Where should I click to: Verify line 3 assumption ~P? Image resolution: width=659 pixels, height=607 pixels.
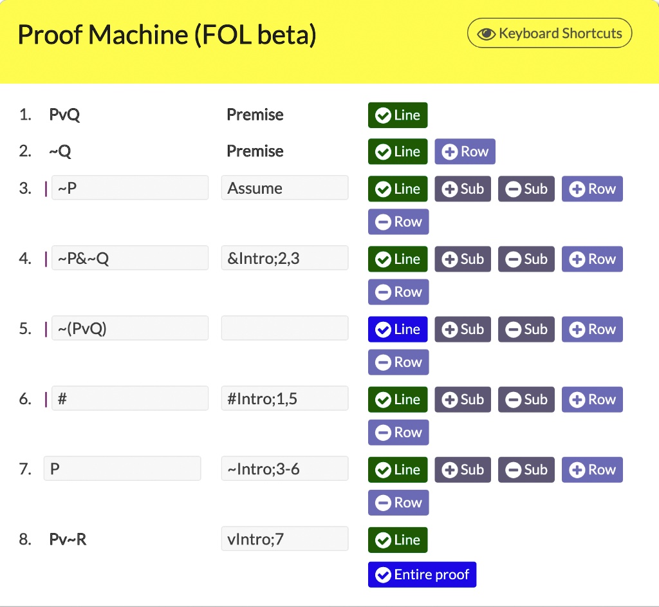pos(397,189)
